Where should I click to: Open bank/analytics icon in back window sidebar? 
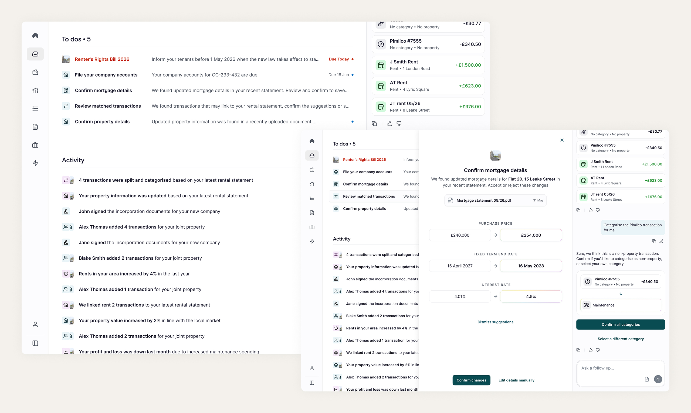(35, 91)
